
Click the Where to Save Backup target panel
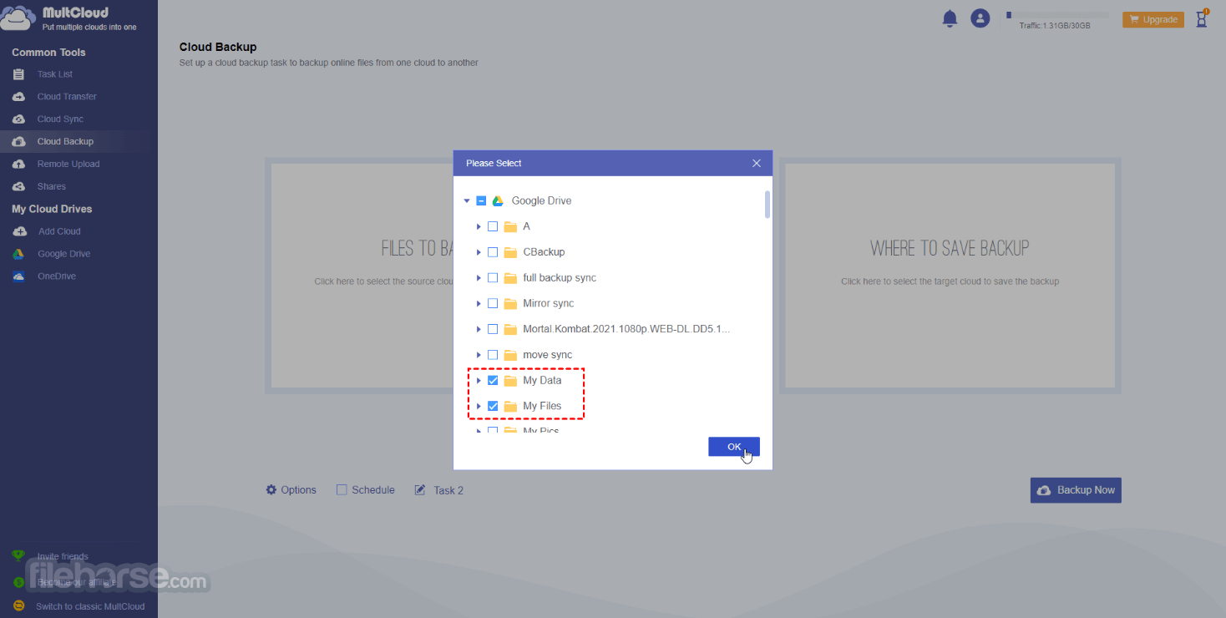(950, 276)
